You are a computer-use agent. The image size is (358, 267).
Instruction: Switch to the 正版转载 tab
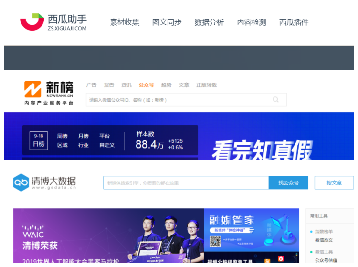pyautogui.click(x=206, y=85)
